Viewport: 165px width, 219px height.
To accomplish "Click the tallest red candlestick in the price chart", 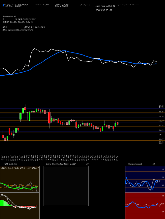I will (x=49, y=117).
